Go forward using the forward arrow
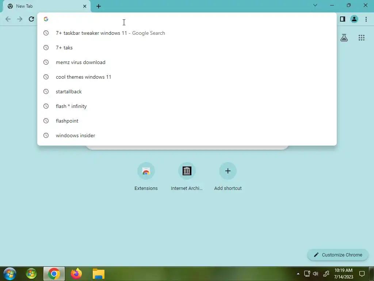This screenshot has width=374, height=281. click(20, 19)
